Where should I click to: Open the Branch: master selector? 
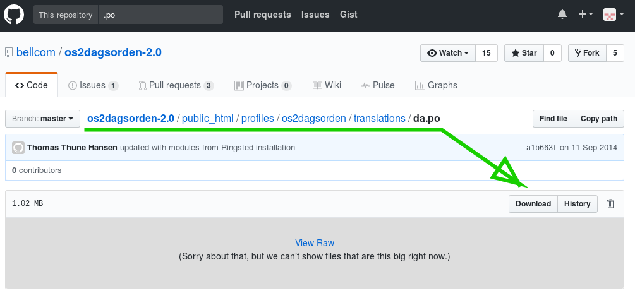(x=42, y=119)
